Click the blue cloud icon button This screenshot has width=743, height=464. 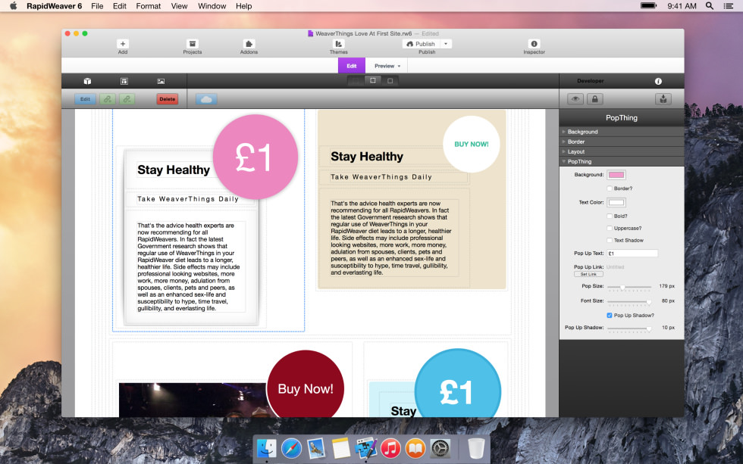(x=206, y=99)
